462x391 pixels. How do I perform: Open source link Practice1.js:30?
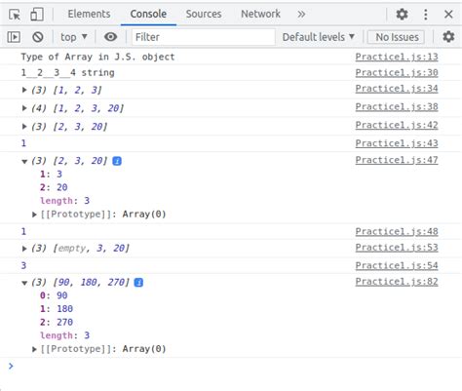pyautogui.click(x=397, y=73)
